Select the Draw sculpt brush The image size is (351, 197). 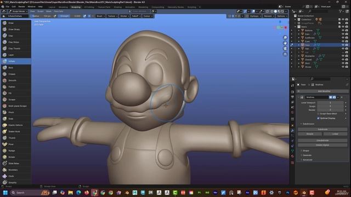click(x=16, y=23)
